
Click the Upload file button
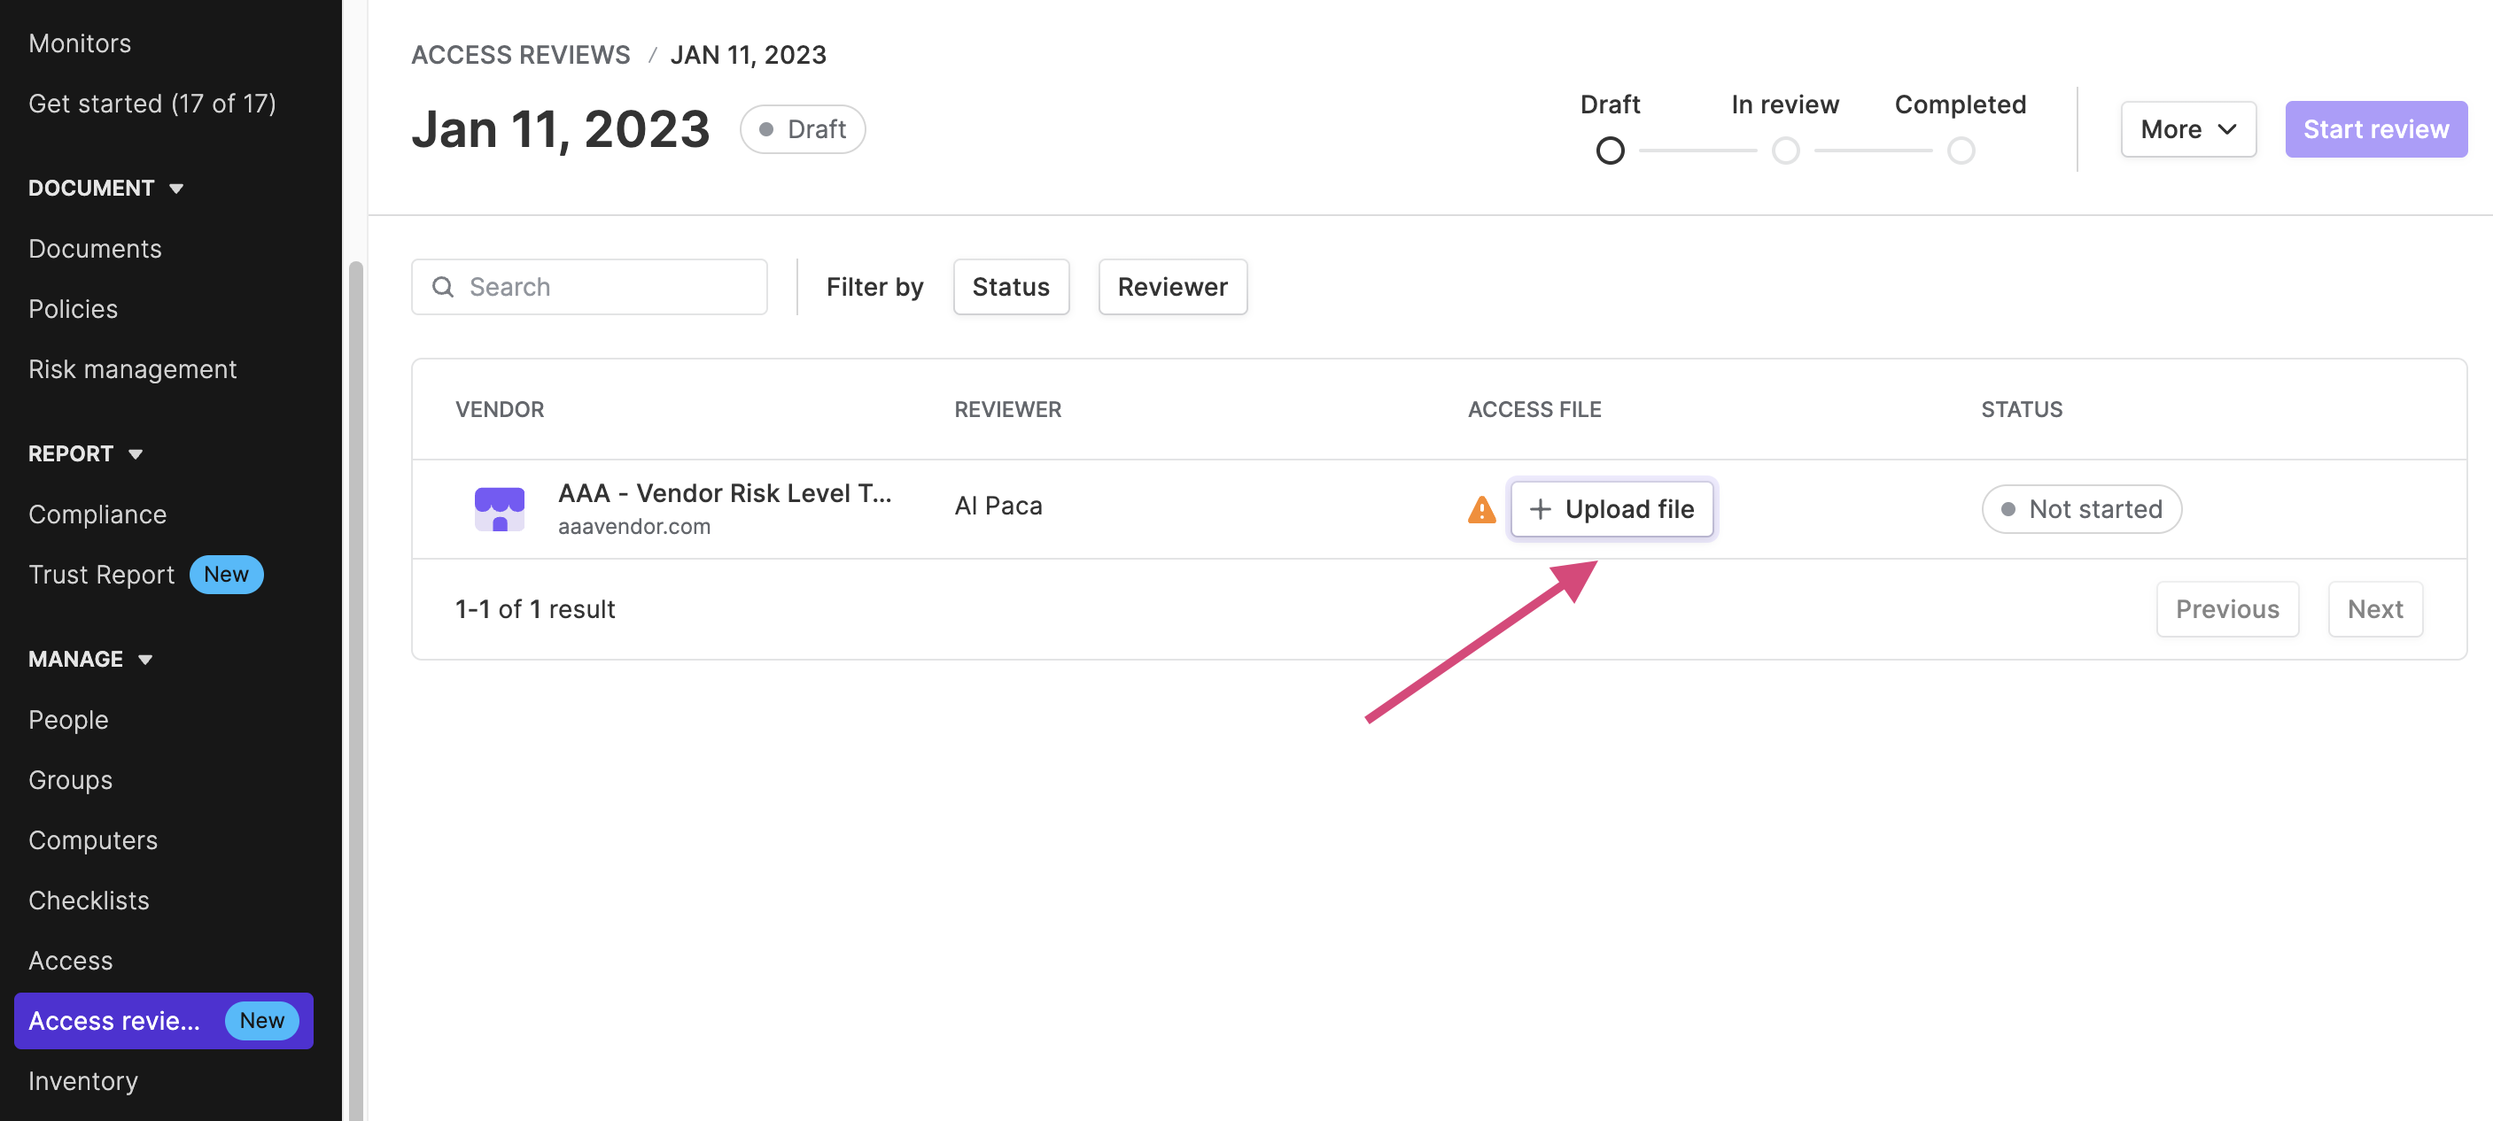pos(1612,510)
